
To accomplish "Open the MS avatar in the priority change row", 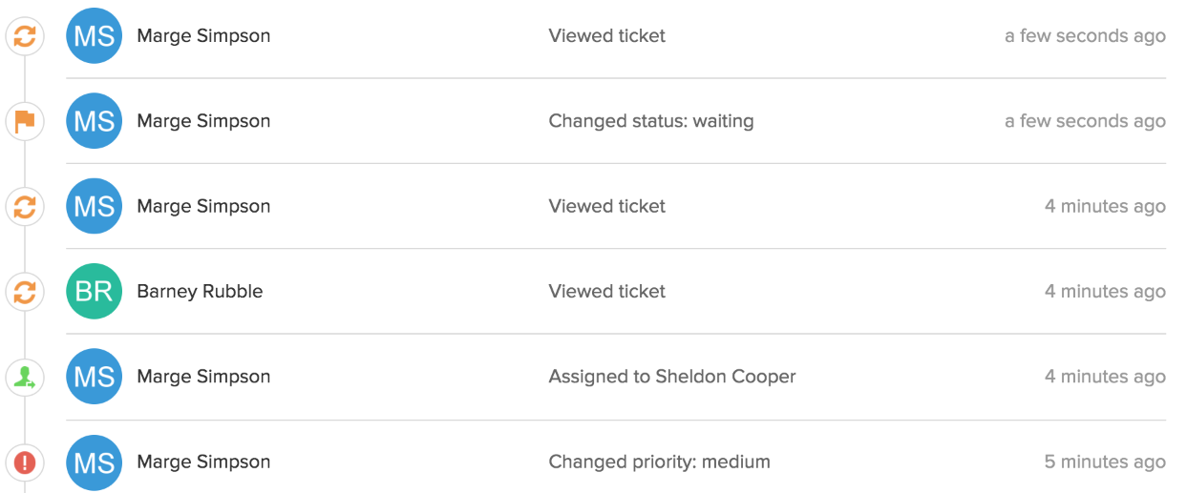I will 95,462.
